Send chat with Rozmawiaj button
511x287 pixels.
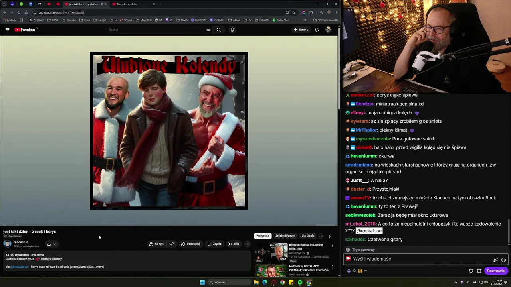(496, 271)
